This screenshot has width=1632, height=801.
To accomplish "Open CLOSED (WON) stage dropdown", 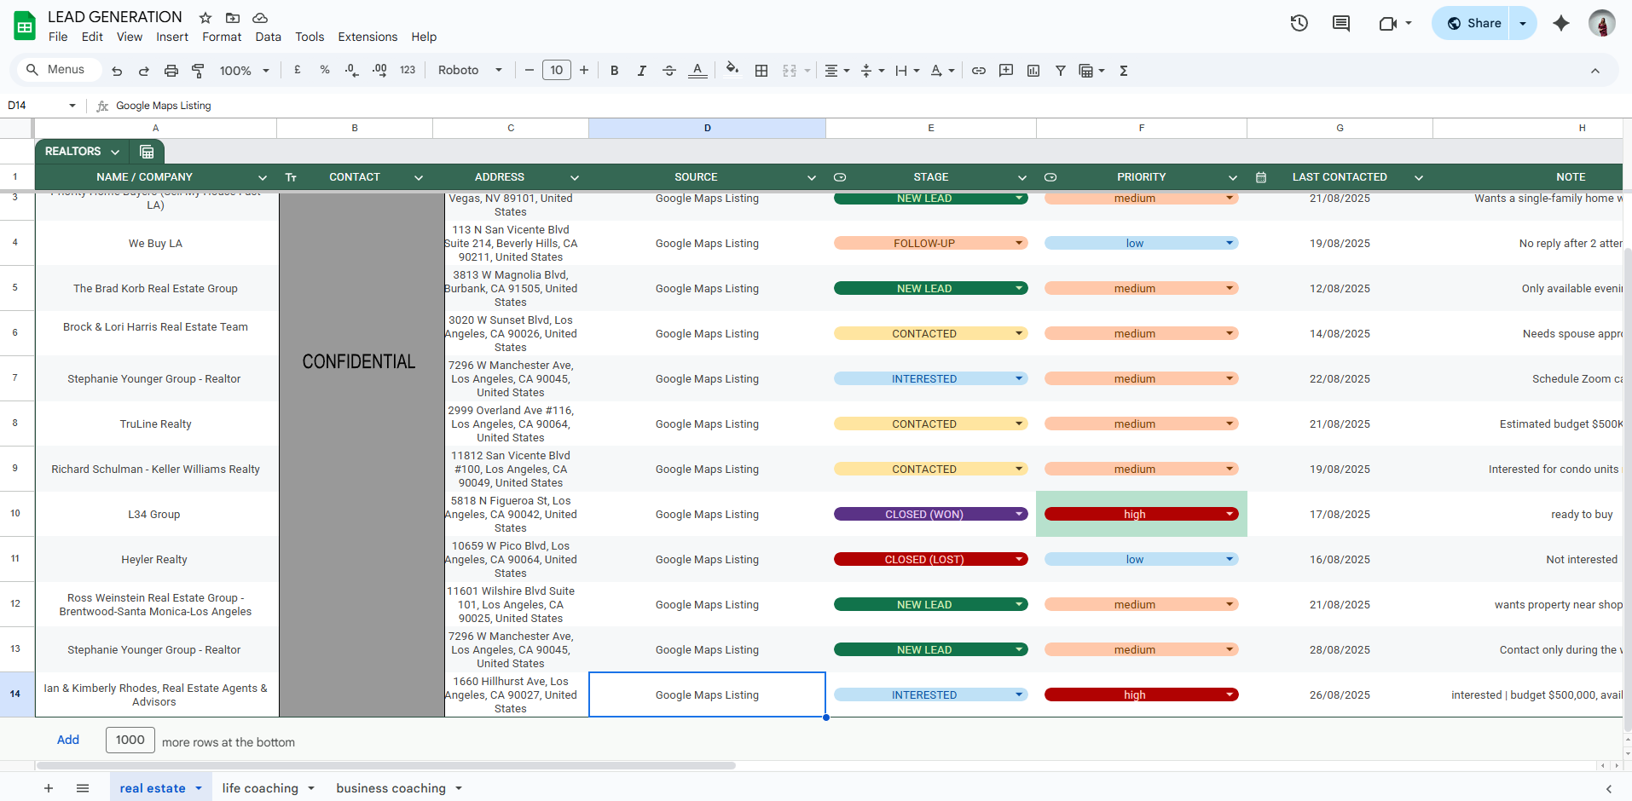I will 1018,514.
